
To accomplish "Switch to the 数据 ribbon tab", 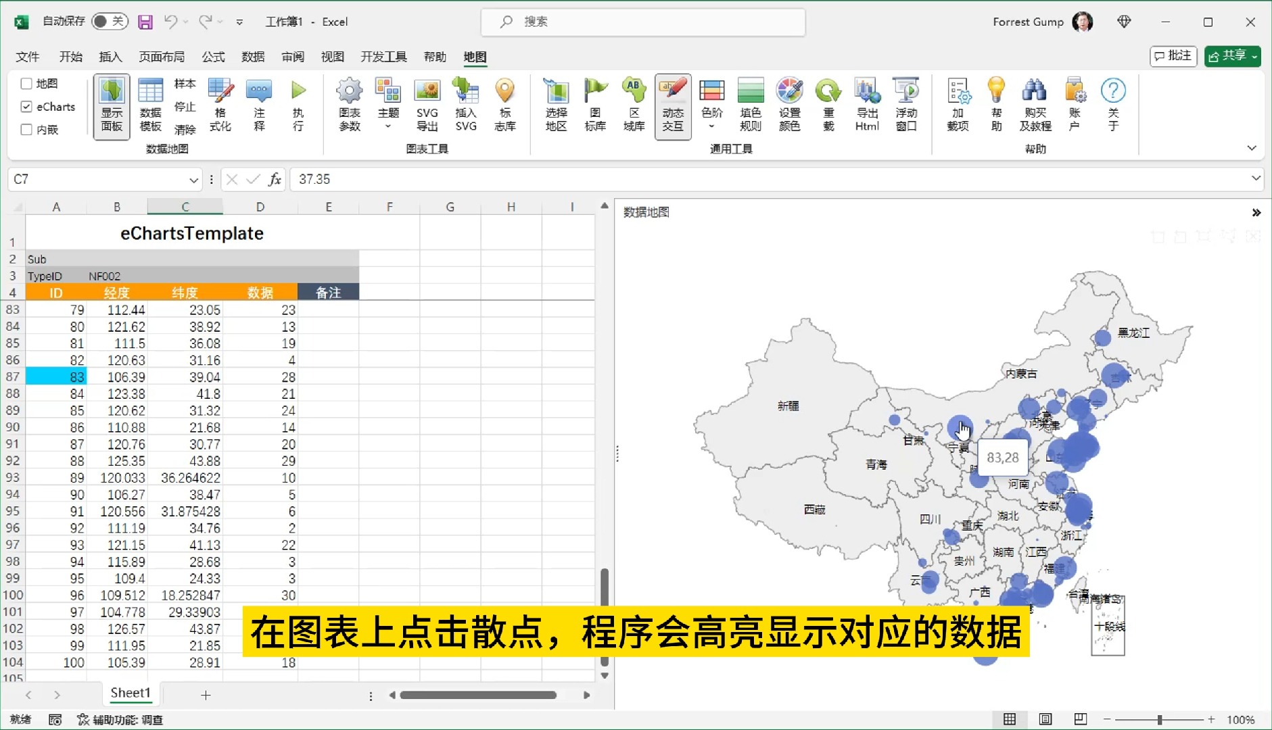I will [253, 57].
